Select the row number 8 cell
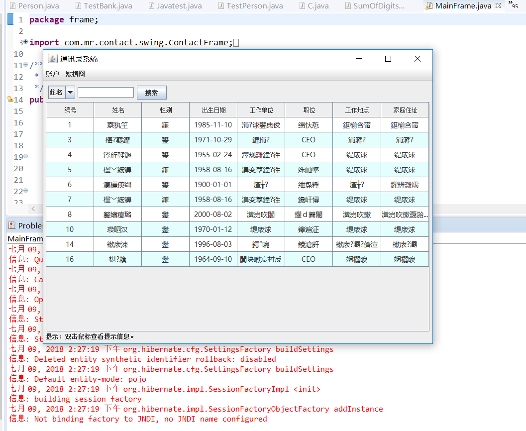The width and height of the screenshot is (526, 431). click(x=70, y=215)
